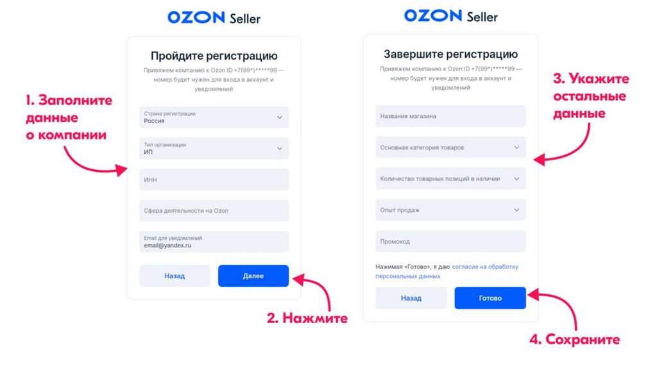Click the OZON Seller logo above completion form
The width and height of the screenshot is (657, 368).
click(450, 16)
